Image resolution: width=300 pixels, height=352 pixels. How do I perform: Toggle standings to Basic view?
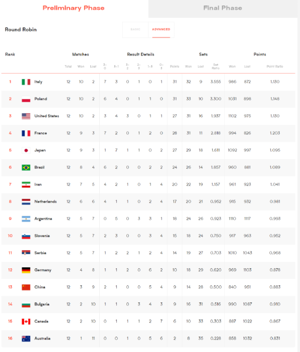[135, 30]
